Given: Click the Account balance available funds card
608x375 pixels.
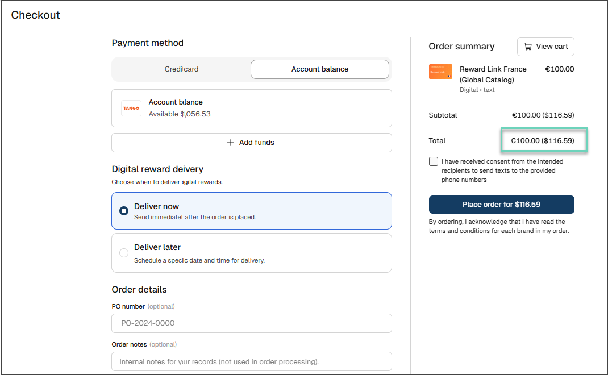Looking at the screenshot, I should (252, 108).
